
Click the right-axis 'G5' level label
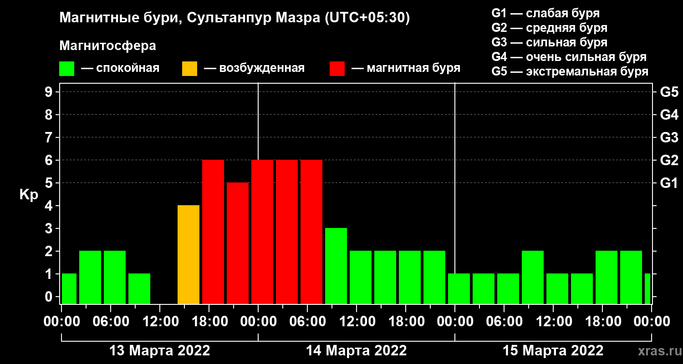tap(669, 92)
